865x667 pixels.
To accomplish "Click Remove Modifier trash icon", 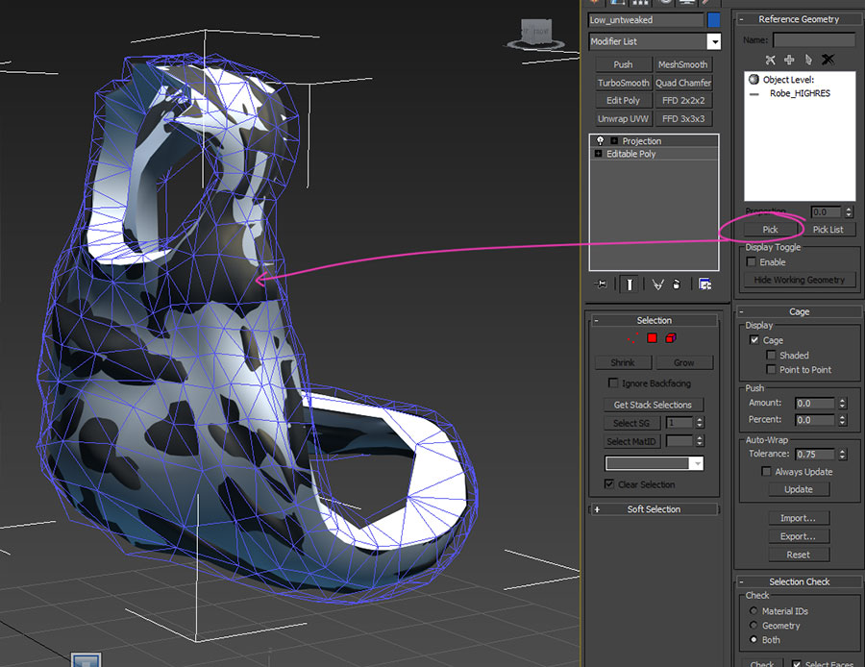I will tap(678, 284).
